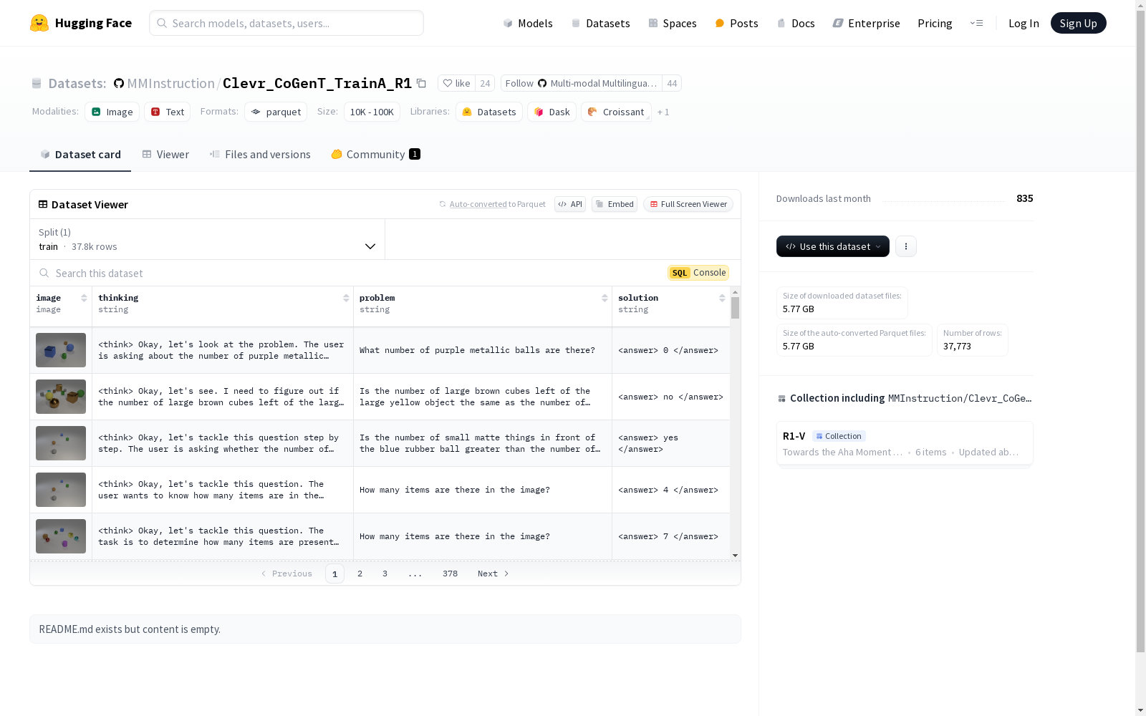Select the Image modality tag
The height and width of the screenshot is (716, 1146).
coord(112,112)
